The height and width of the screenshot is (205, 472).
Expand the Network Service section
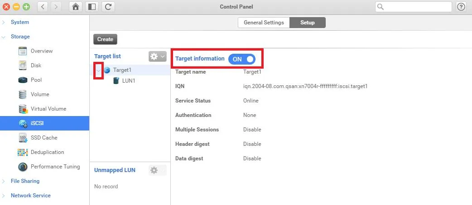4,196
